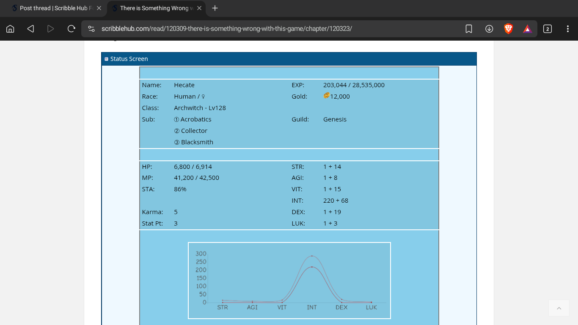Screen dimensions: 578x325
Task: Open the browser three-dot menu
Action: 567,29
